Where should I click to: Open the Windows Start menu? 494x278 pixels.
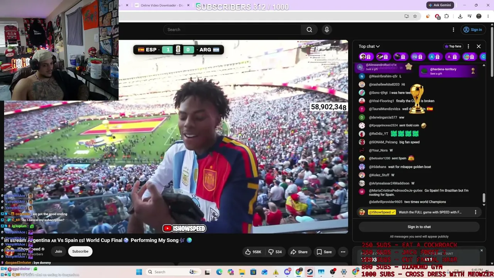[x=139, y=272]
